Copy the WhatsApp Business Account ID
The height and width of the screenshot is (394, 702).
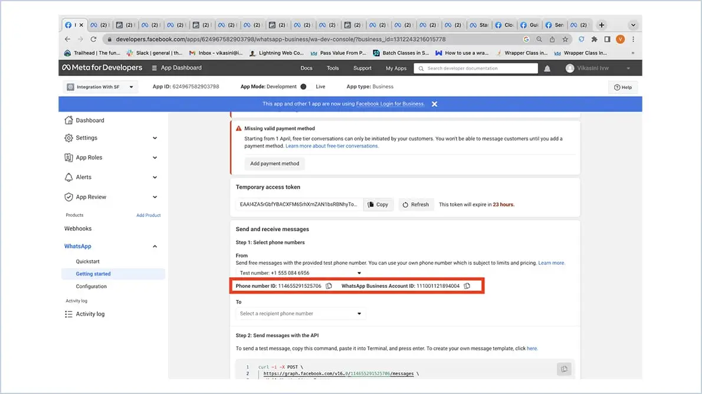467,285
